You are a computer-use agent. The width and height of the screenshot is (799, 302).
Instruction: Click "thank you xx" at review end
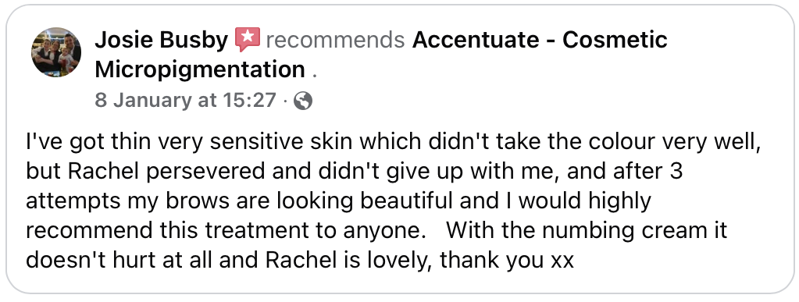click(507, 260)
